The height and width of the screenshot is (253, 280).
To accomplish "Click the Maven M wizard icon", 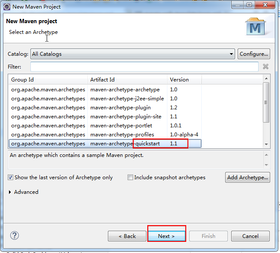I will click(x=255, y=27).
